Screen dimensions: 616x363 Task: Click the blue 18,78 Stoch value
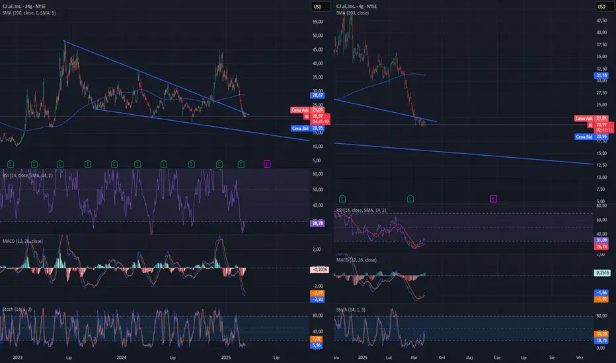(601, 341)
